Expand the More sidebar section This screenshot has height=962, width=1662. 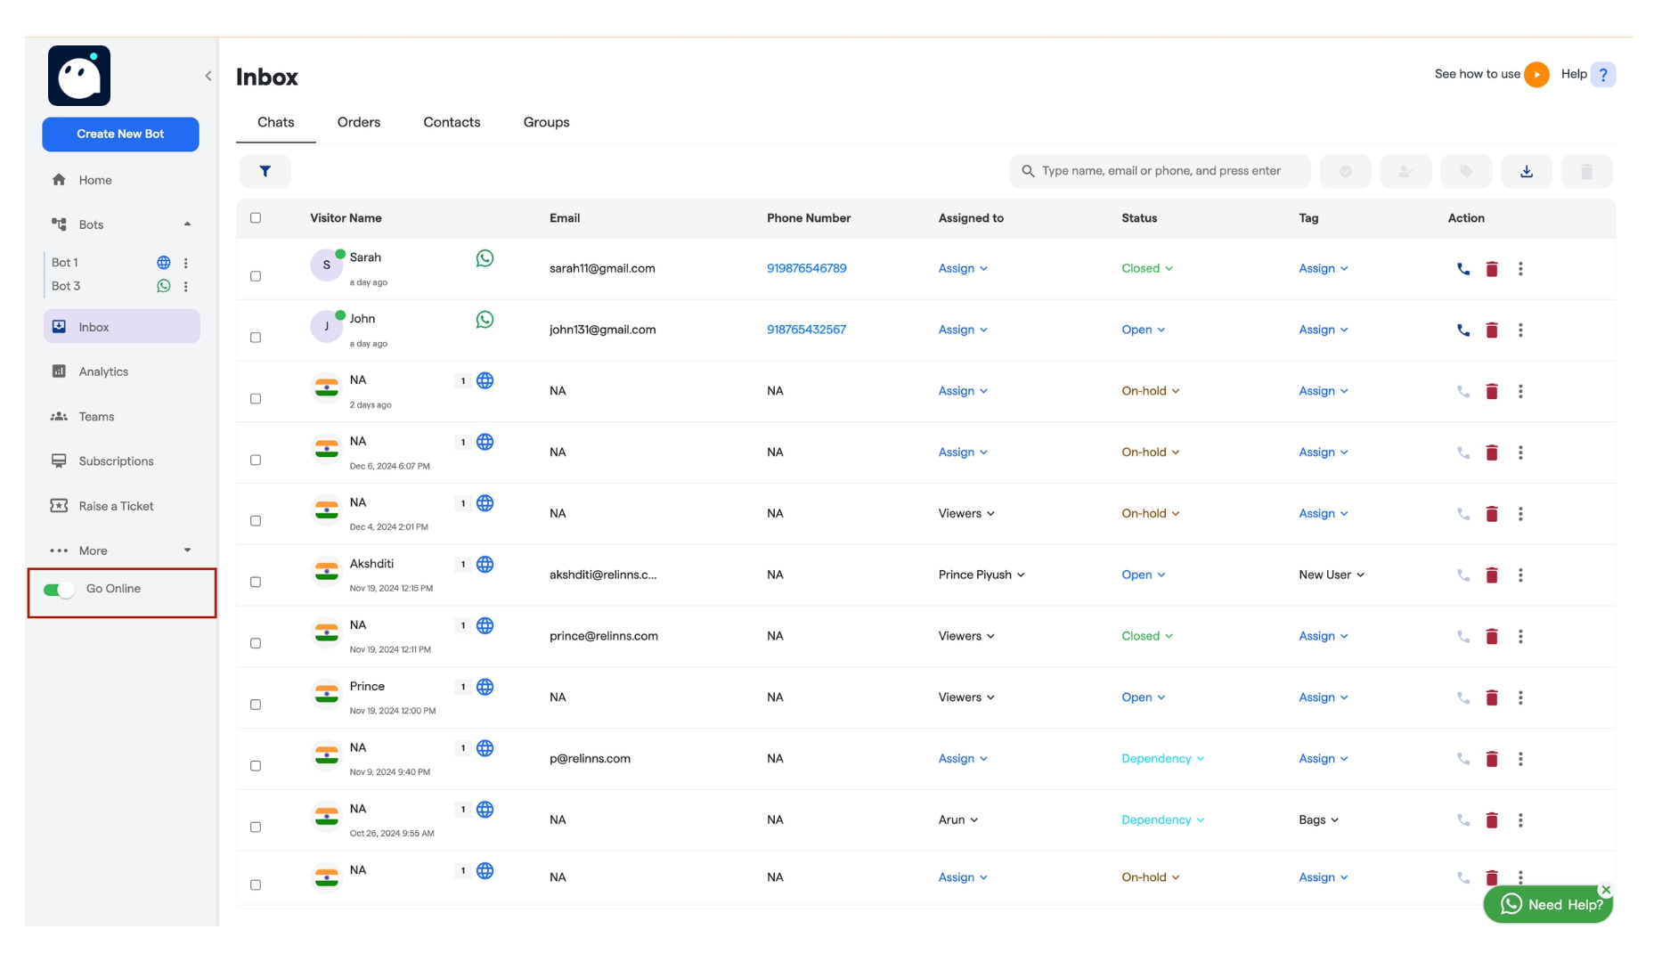(x=120, y=550)
